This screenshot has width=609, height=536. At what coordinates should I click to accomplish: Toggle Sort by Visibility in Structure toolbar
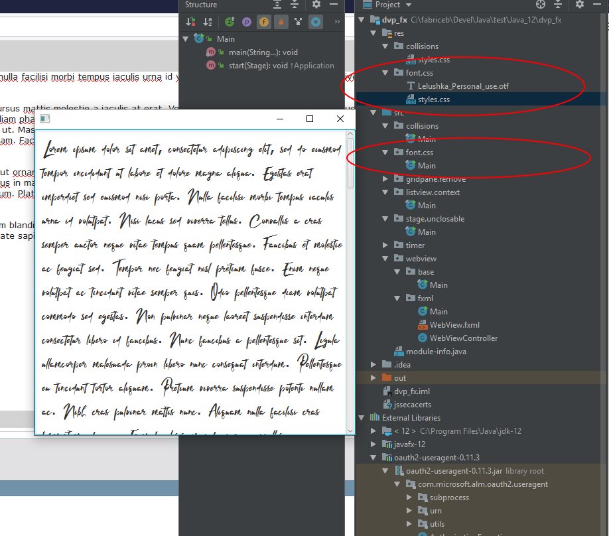[190, 22]
